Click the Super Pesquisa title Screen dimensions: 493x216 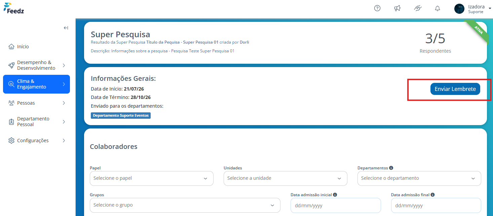click(x=120, y=34)
